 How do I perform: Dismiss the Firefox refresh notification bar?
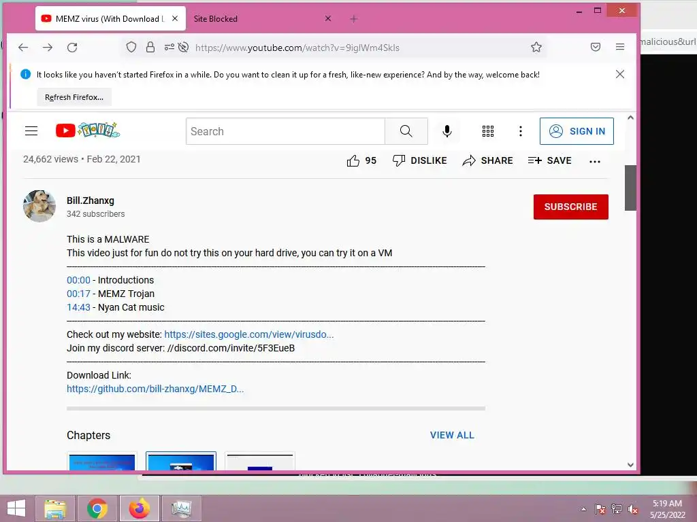(x=620, y=74)
